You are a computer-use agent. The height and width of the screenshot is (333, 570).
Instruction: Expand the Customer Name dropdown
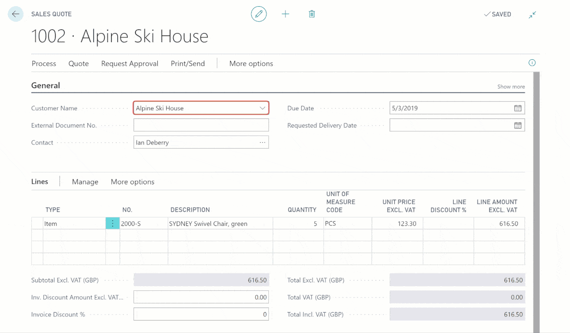262,108
